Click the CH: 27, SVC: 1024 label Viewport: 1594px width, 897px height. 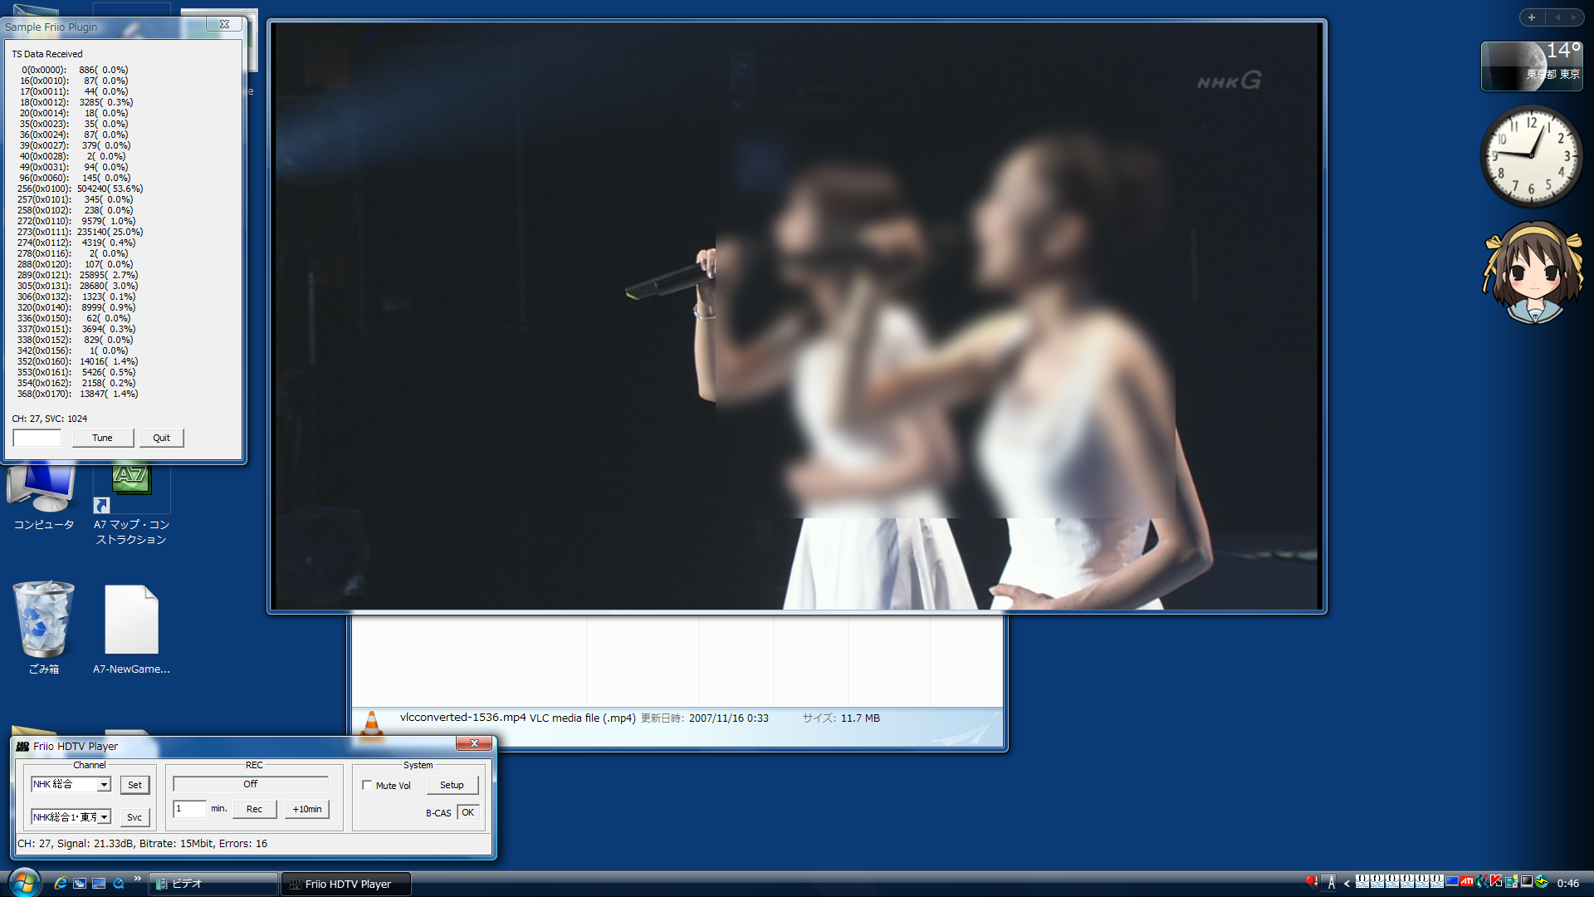[x=50, y=419]
